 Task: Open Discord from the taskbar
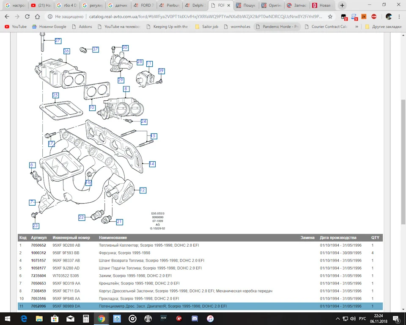195,319
